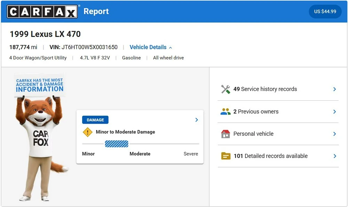Viewport: 348px width, 207px height.
Task: Click '4 Door Wagon/Sport Utility' text
Action: [38, 58]
